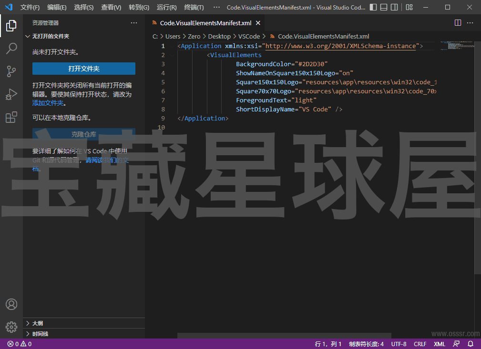Open the 终端(T) menu
481x349 pixels.
coord(194,7)
